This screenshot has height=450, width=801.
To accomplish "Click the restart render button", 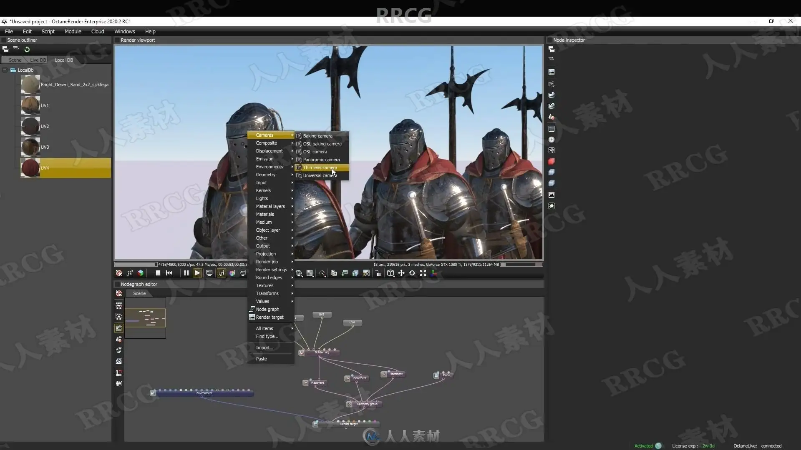I will coord(169,273).
